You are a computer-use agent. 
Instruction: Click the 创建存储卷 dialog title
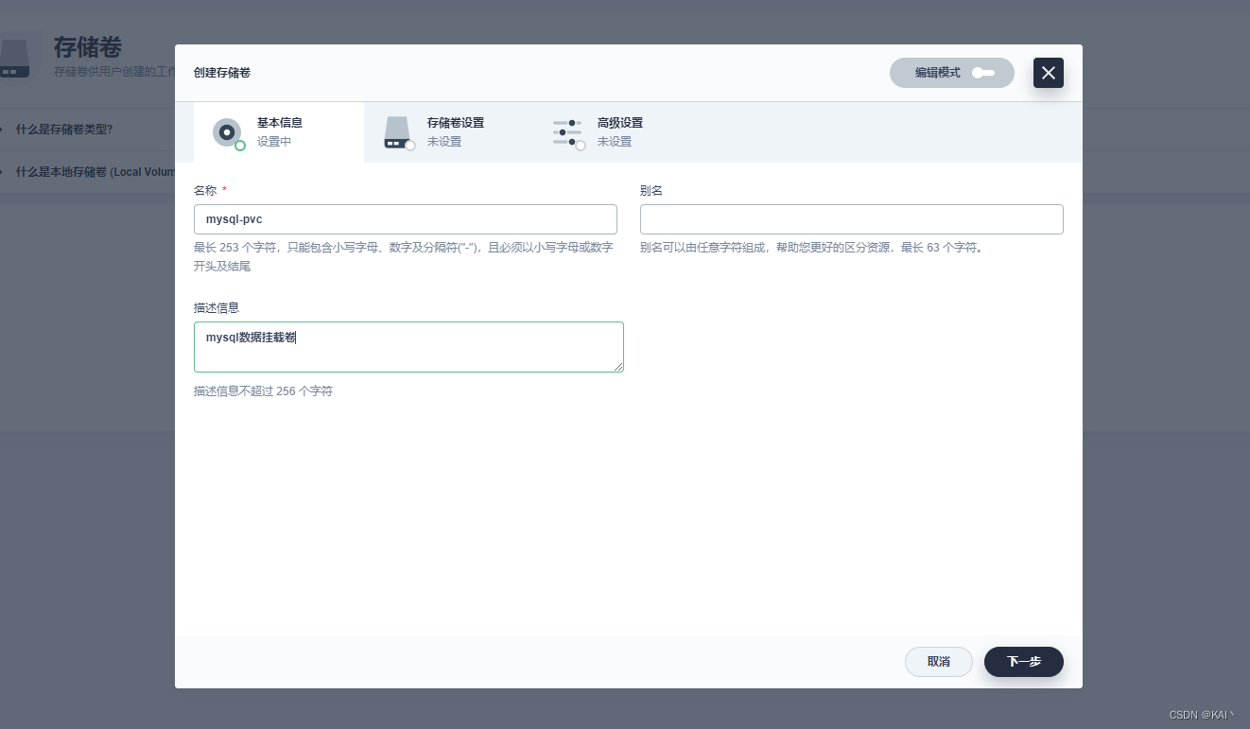(x=222, y=73)
